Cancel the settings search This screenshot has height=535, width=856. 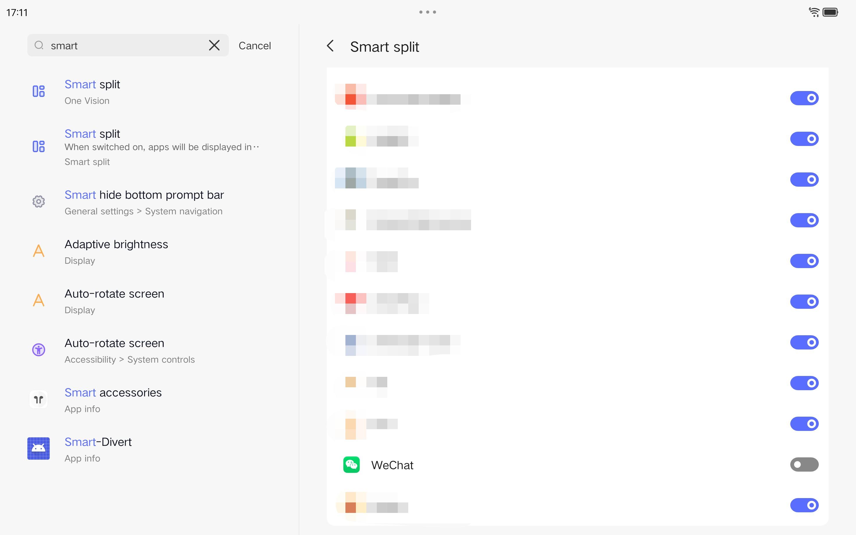click(x=255, y=46)
